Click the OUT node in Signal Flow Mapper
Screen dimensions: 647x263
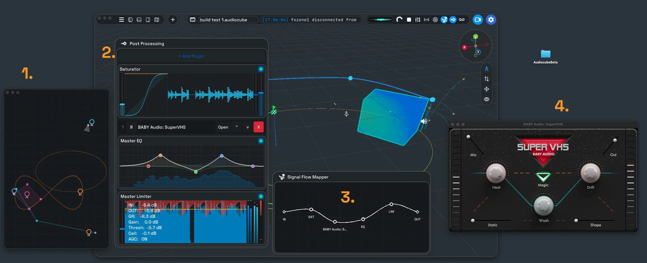(x=418, y=212)
